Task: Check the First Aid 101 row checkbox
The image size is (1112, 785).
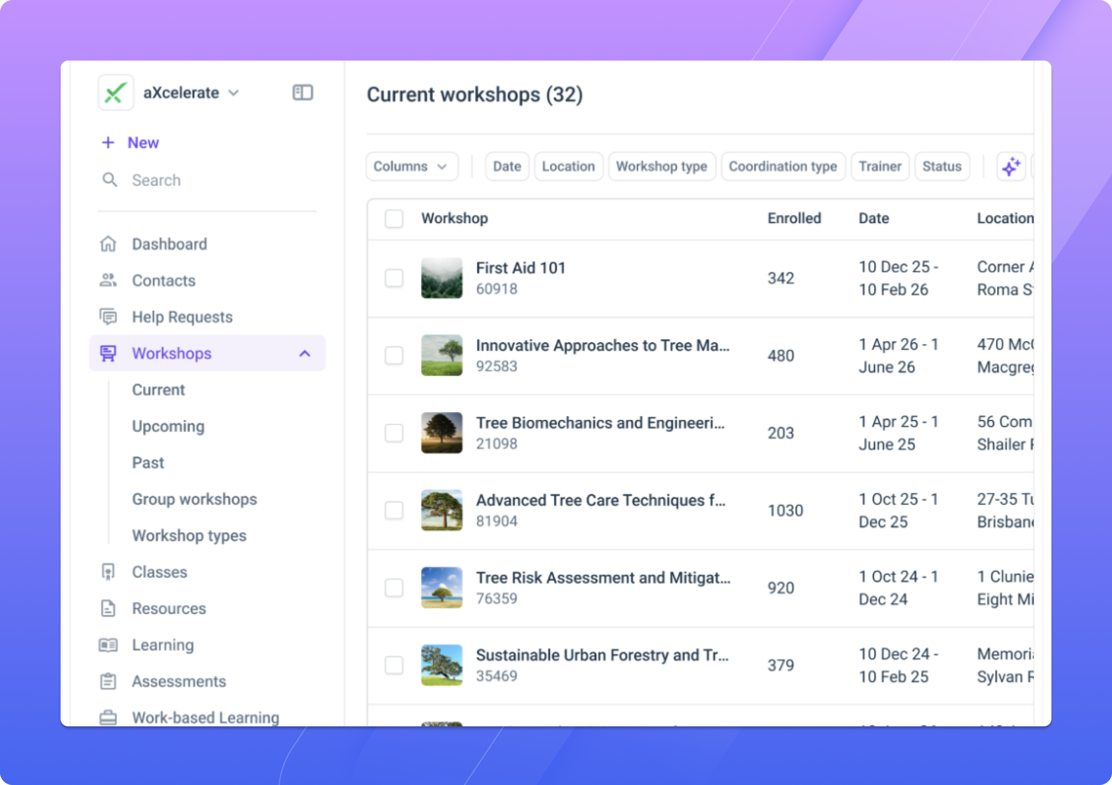Action: tap(394, 278)
